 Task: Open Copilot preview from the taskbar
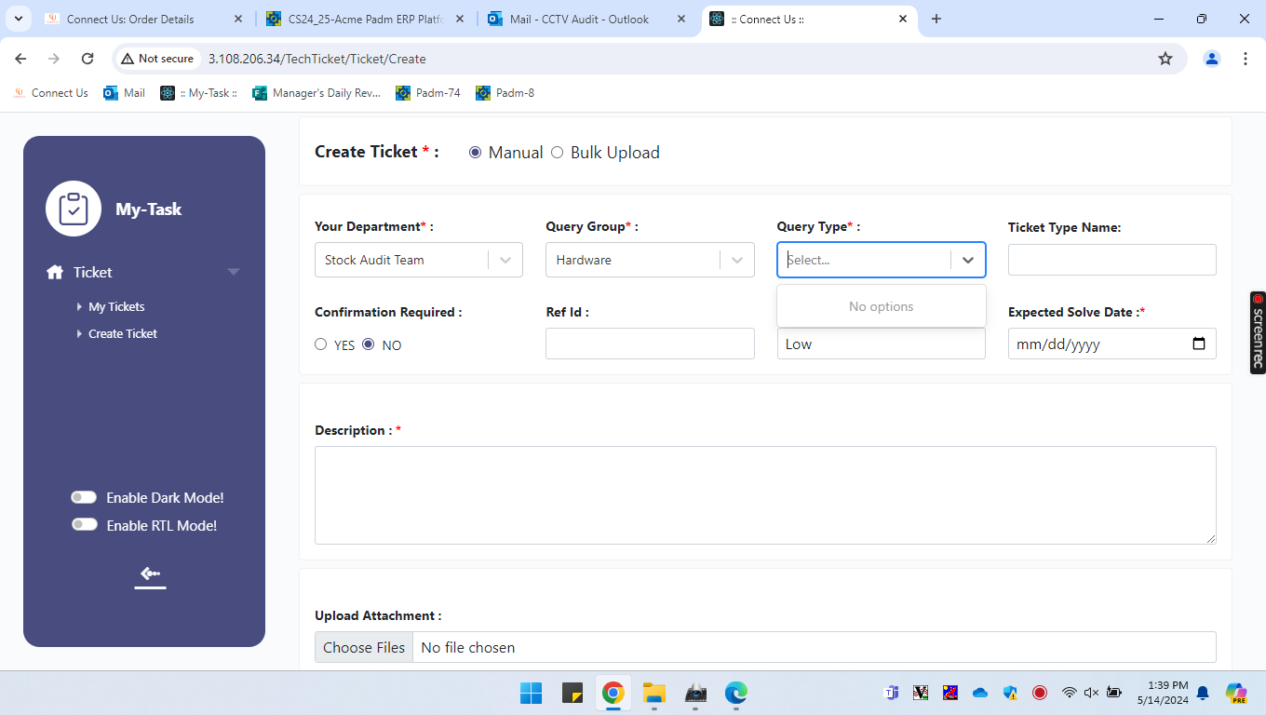click(1236, 693)
